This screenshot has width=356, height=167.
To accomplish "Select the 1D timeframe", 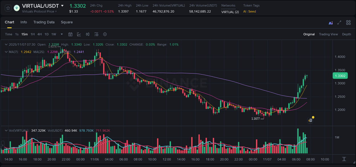I will pyautogui.click(x=46, y=34).
